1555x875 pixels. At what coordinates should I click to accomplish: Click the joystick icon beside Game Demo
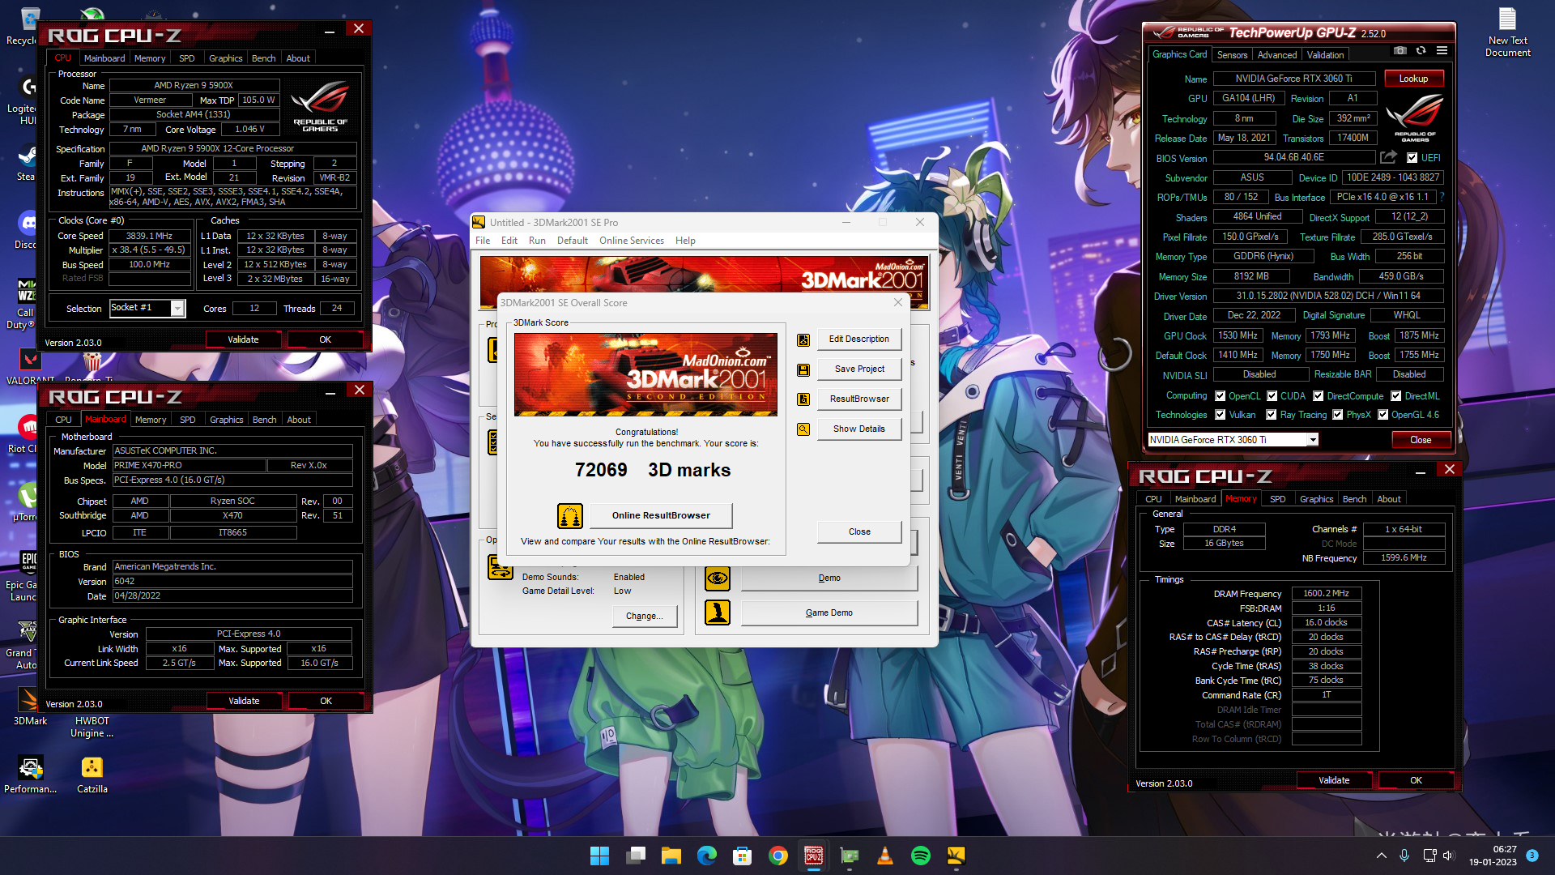coord(717,612)
